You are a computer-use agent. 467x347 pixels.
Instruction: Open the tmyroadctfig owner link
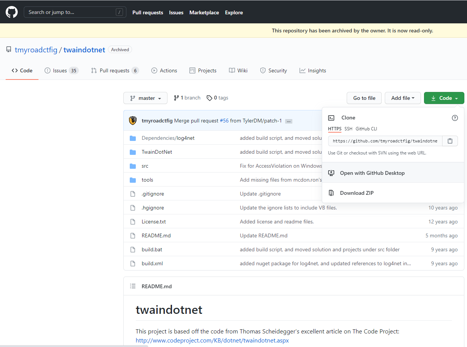[x=36, y=50]
